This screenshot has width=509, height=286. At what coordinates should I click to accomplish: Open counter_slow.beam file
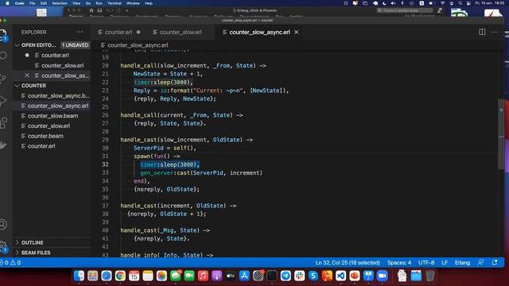(52, 116)
